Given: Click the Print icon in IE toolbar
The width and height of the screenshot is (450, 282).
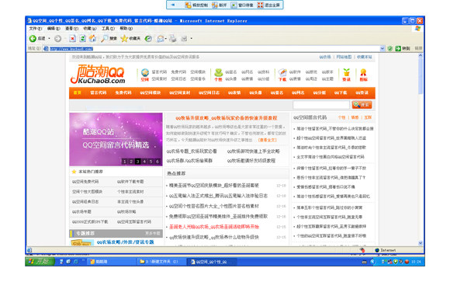Looking at the screenshot, I should click(172, 38).
